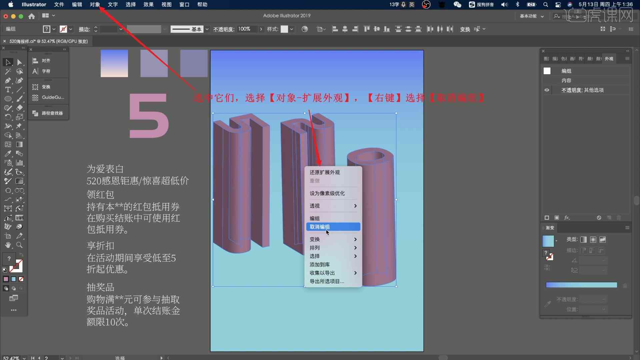The height and width of the screenshot is (360, 640).
Task: Click the Recolor Artwork wheel icon
Action: 305,29
